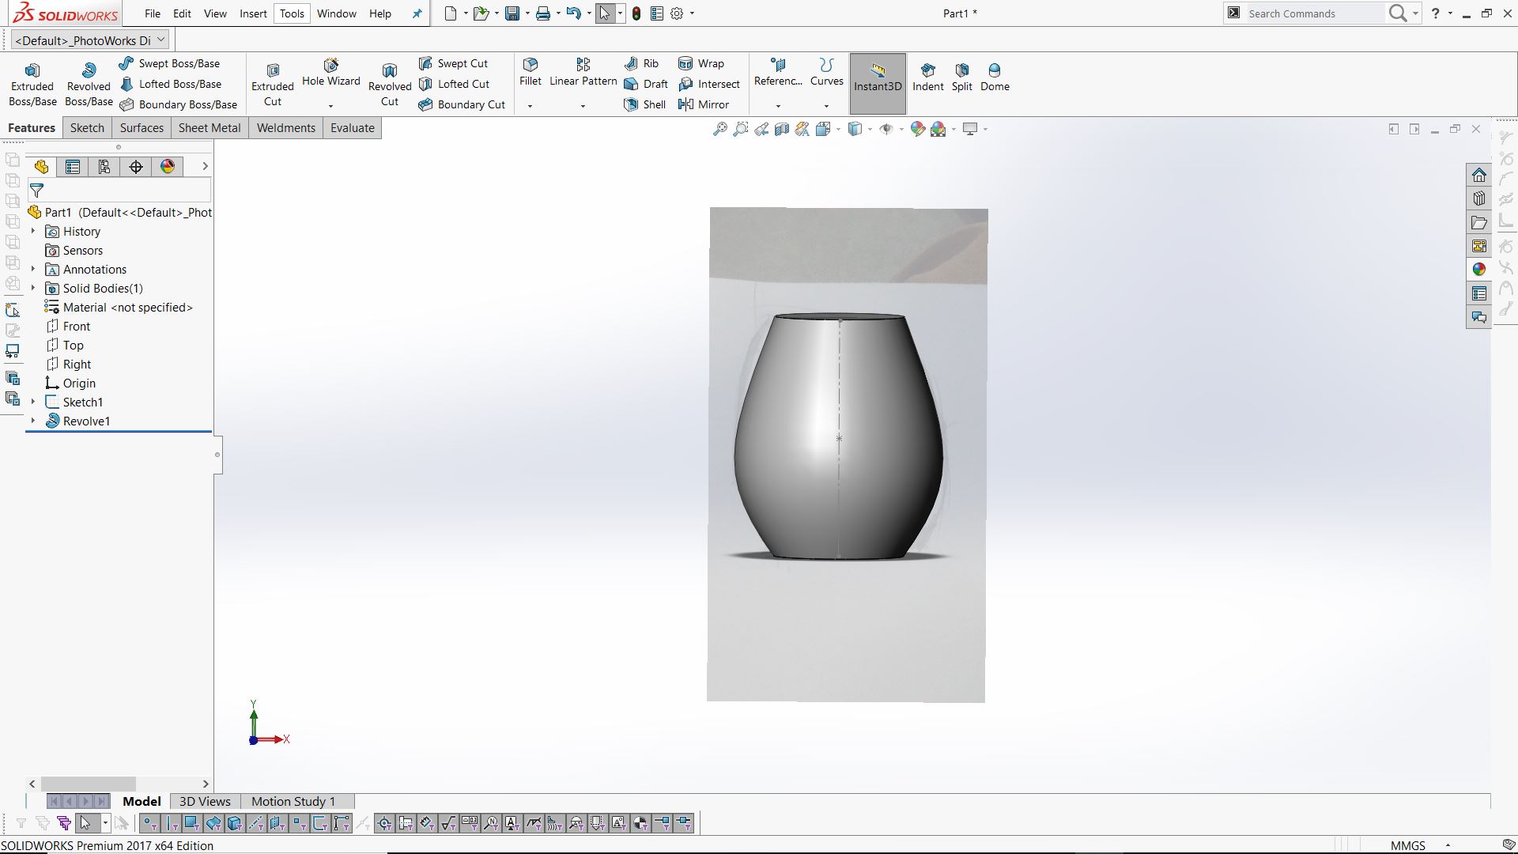Screen dimensions: 1518x854
Task: Open the Linear Pattern dropdown arrow
Action: pyautogui.click(x=583, y=106)
